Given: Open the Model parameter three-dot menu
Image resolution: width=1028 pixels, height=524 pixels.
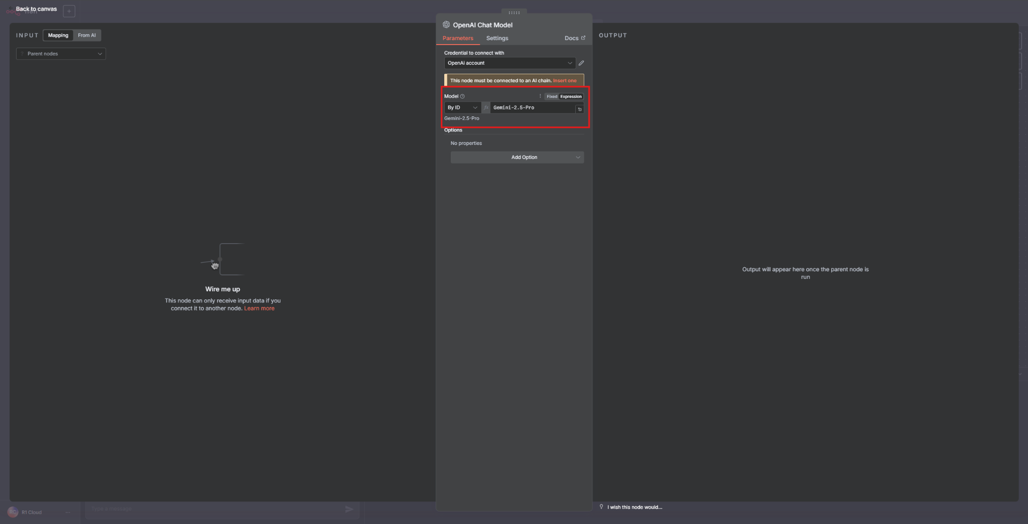Looking at the screenshot, I should click(540, 96).
